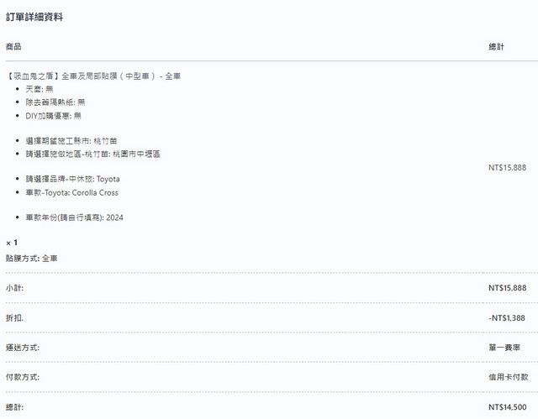Image resolution: width=538 pixels, height=419 pixels.
Task: Select the 桃園市中壢區 area line
Action: point(92,155)
